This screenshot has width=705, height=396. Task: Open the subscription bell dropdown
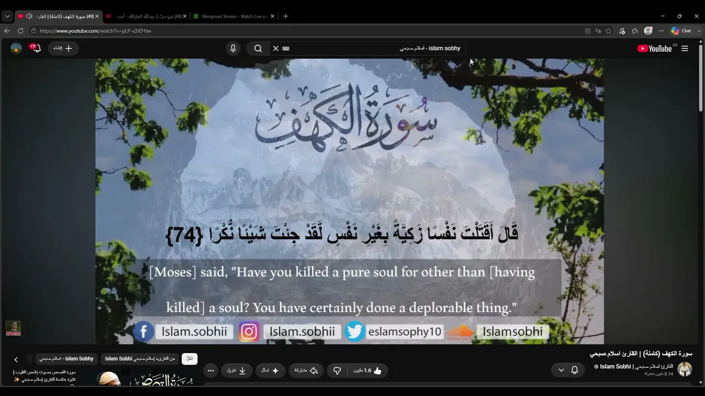[x=568, y=370]
